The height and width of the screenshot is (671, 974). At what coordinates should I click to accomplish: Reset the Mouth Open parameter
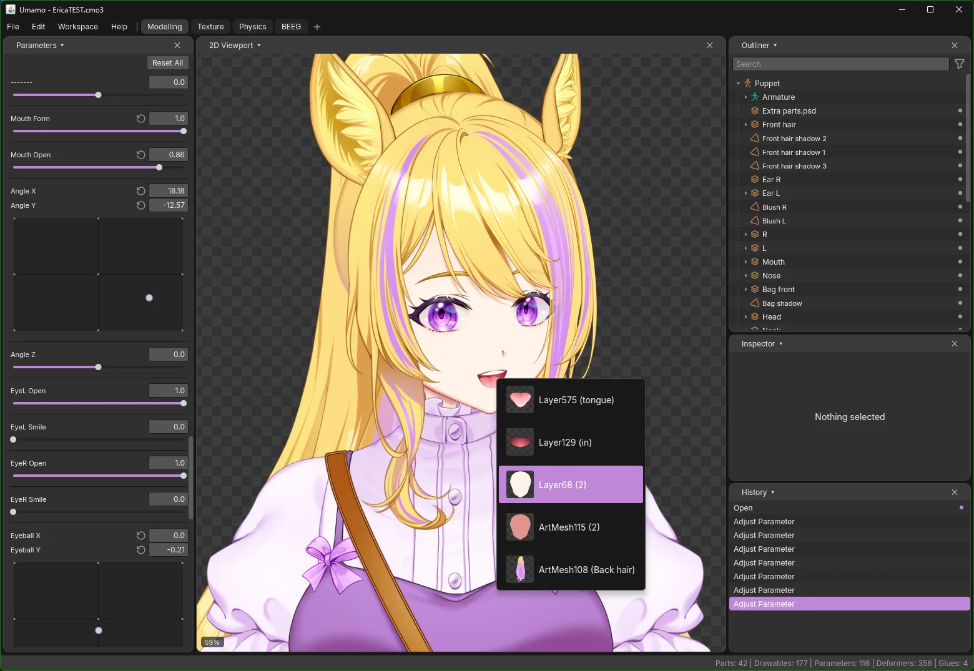[141, 155]
